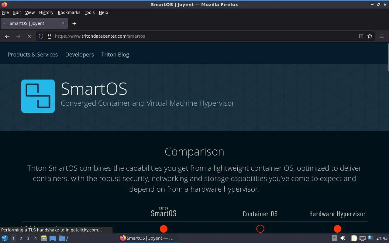Click the show desktop taskbar icon
This screenshot has height=243, width=389.
(x=53, y=238)
